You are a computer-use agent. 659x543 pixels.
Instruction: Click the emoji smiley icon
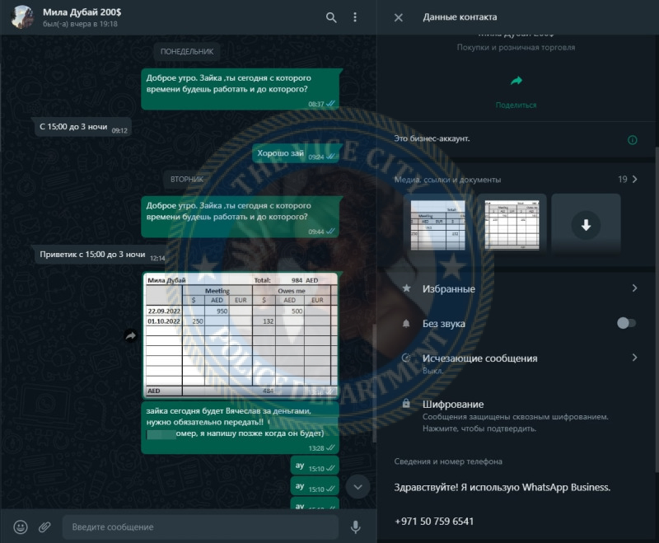click(21, 527)
